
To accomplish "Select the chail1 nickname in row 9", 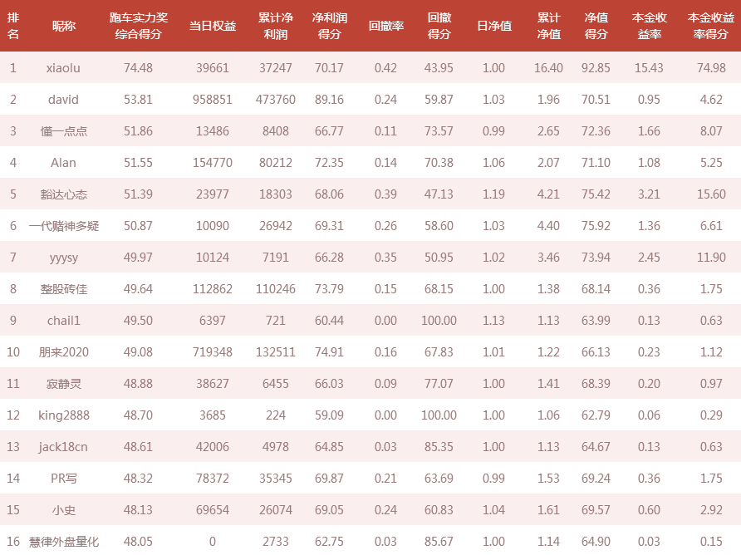I will 63,321.
